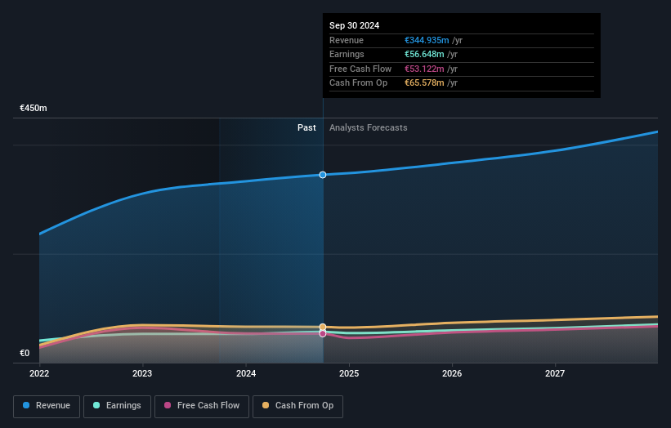Toggle the Cash From Op legend item

tap(297, 406)
